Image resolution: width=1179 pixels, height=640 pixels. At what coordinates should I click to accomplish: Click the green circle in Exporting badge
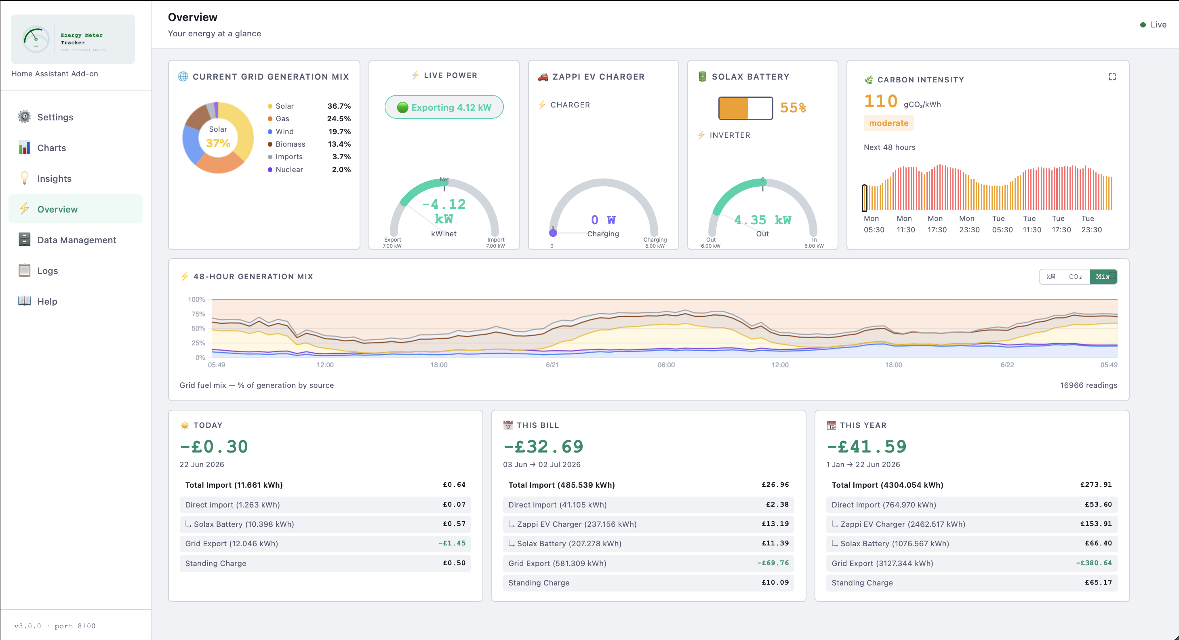tap(402, 107)
